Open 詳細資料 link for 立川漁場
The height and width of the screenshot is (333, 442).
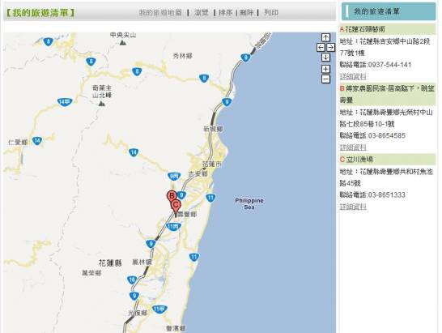tap(353, 207)
